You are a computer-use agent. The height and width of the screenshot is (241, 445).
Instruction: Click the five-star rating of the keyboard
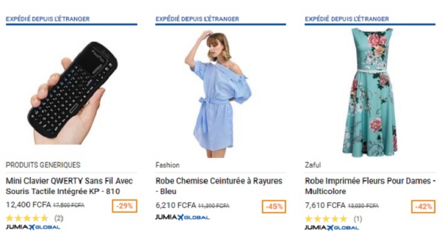pos(27,218)
